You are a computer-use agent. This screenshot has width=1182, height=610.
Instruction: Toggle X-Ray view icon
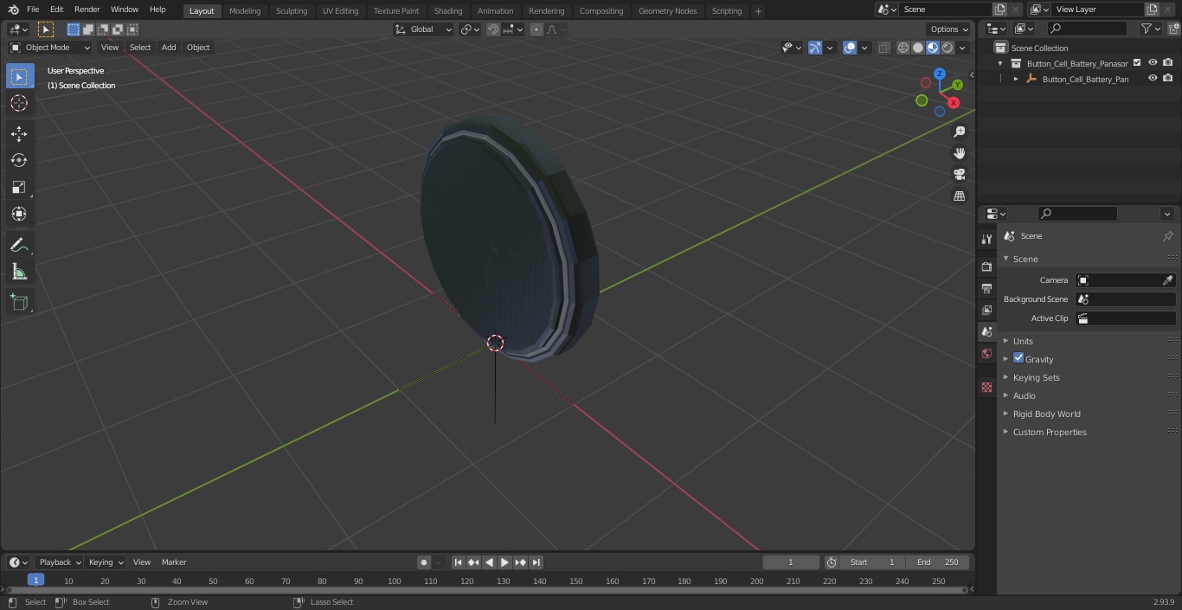(x=883, y=48)
